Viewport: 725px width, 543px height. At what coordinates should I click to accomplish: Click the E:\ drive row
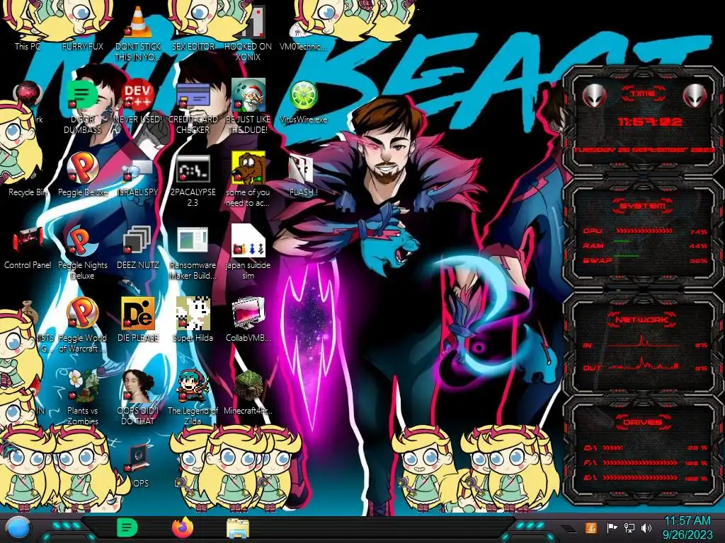[x=646, y=478]
